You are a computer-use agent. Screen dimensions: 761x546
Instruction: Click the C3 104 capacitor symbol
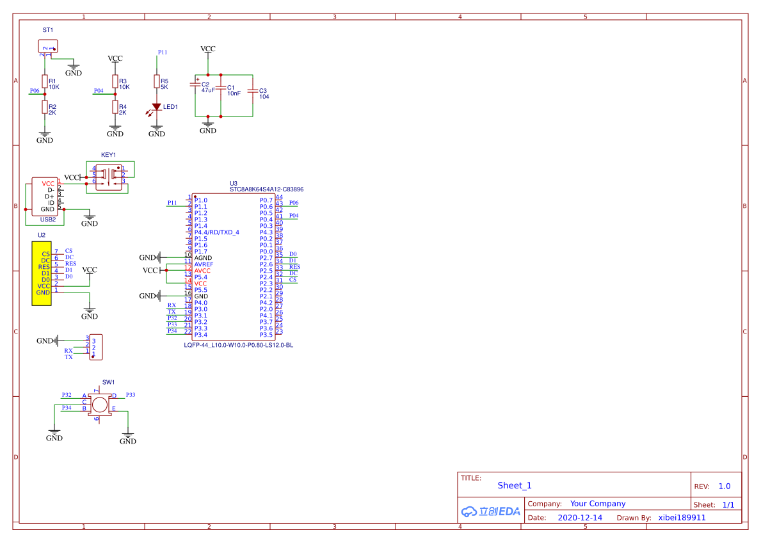tap(252, 92)
